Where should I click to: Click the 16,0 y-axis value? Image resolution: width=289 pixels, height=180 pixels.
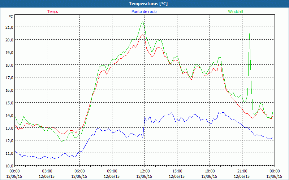[x=9, y=90]
